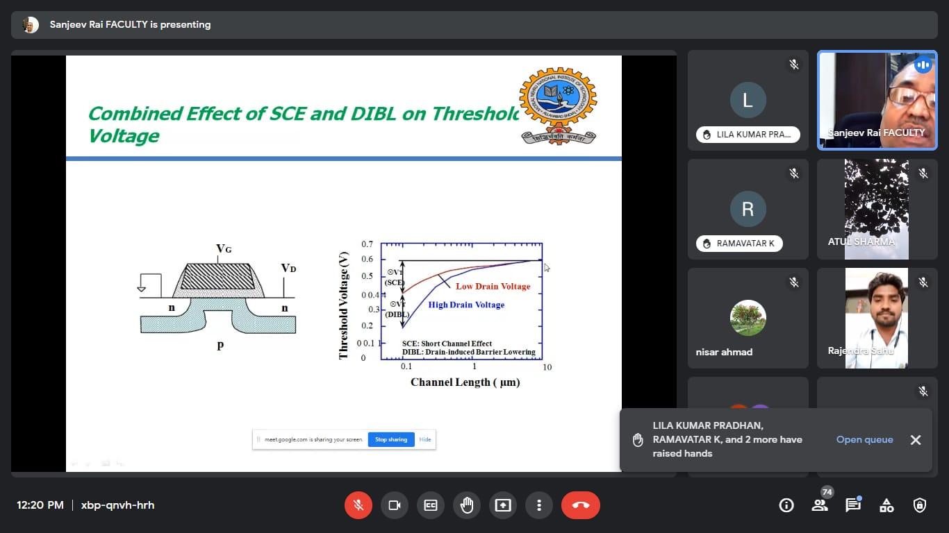Image resolution: width=949 pixels, height=533 pixels.
Task: Open meeting details info icon
Action: [786, 505]
